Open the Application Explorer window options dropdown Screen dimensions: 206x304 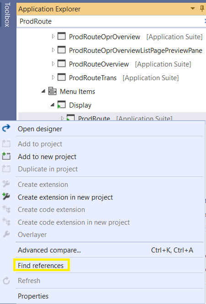(x=192, y=9)
